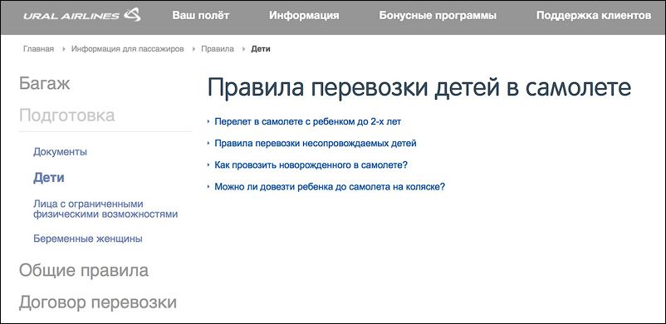Open Перелет с ребенком до 2-х лет
This screenshot has width=666, height=324.
pyautogui.click(x=308, y=121)
